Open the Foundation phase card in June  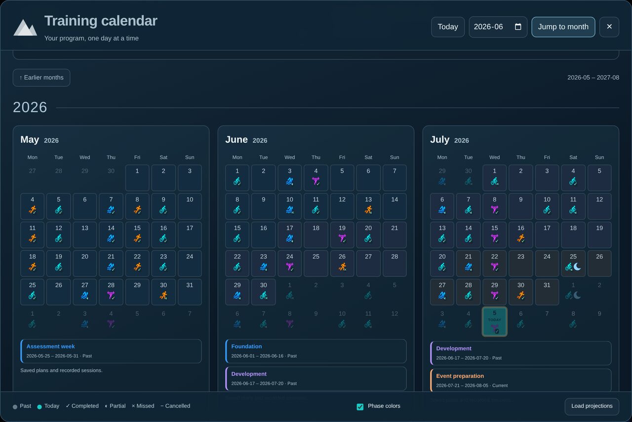(316, 351)
